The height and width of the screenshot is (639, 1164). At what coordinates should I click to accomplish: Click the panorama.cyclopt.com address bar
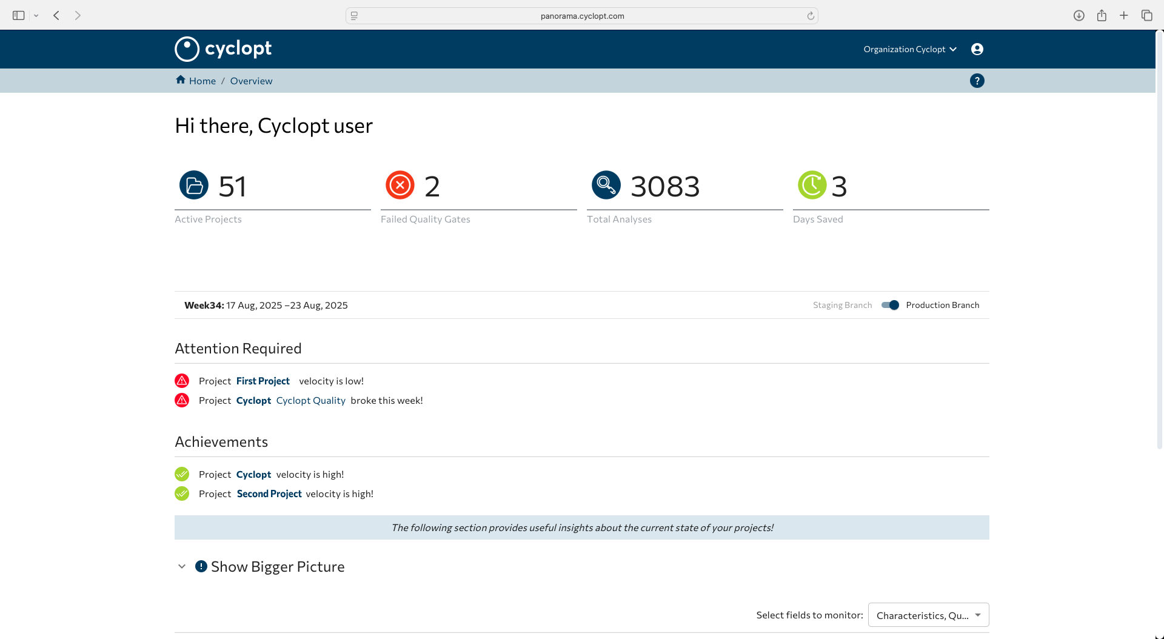click(582, 16)
